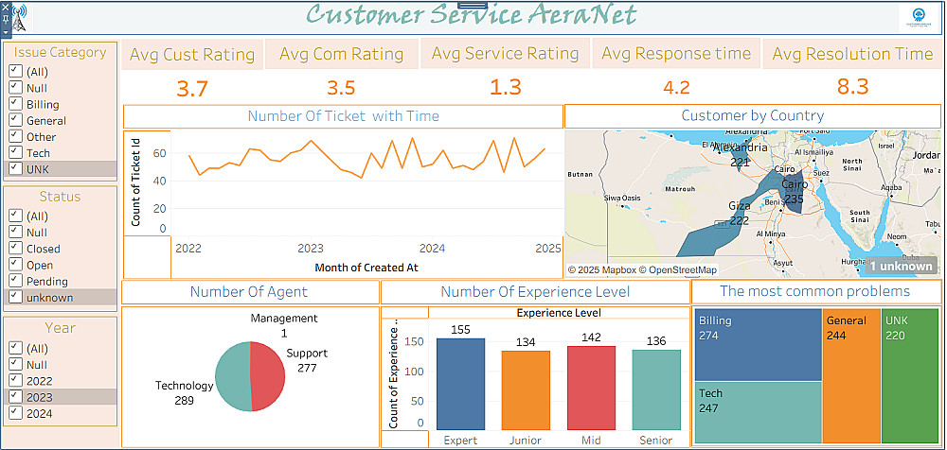
Task: Toggle the Null checkbox under Year
Action: 15,365
